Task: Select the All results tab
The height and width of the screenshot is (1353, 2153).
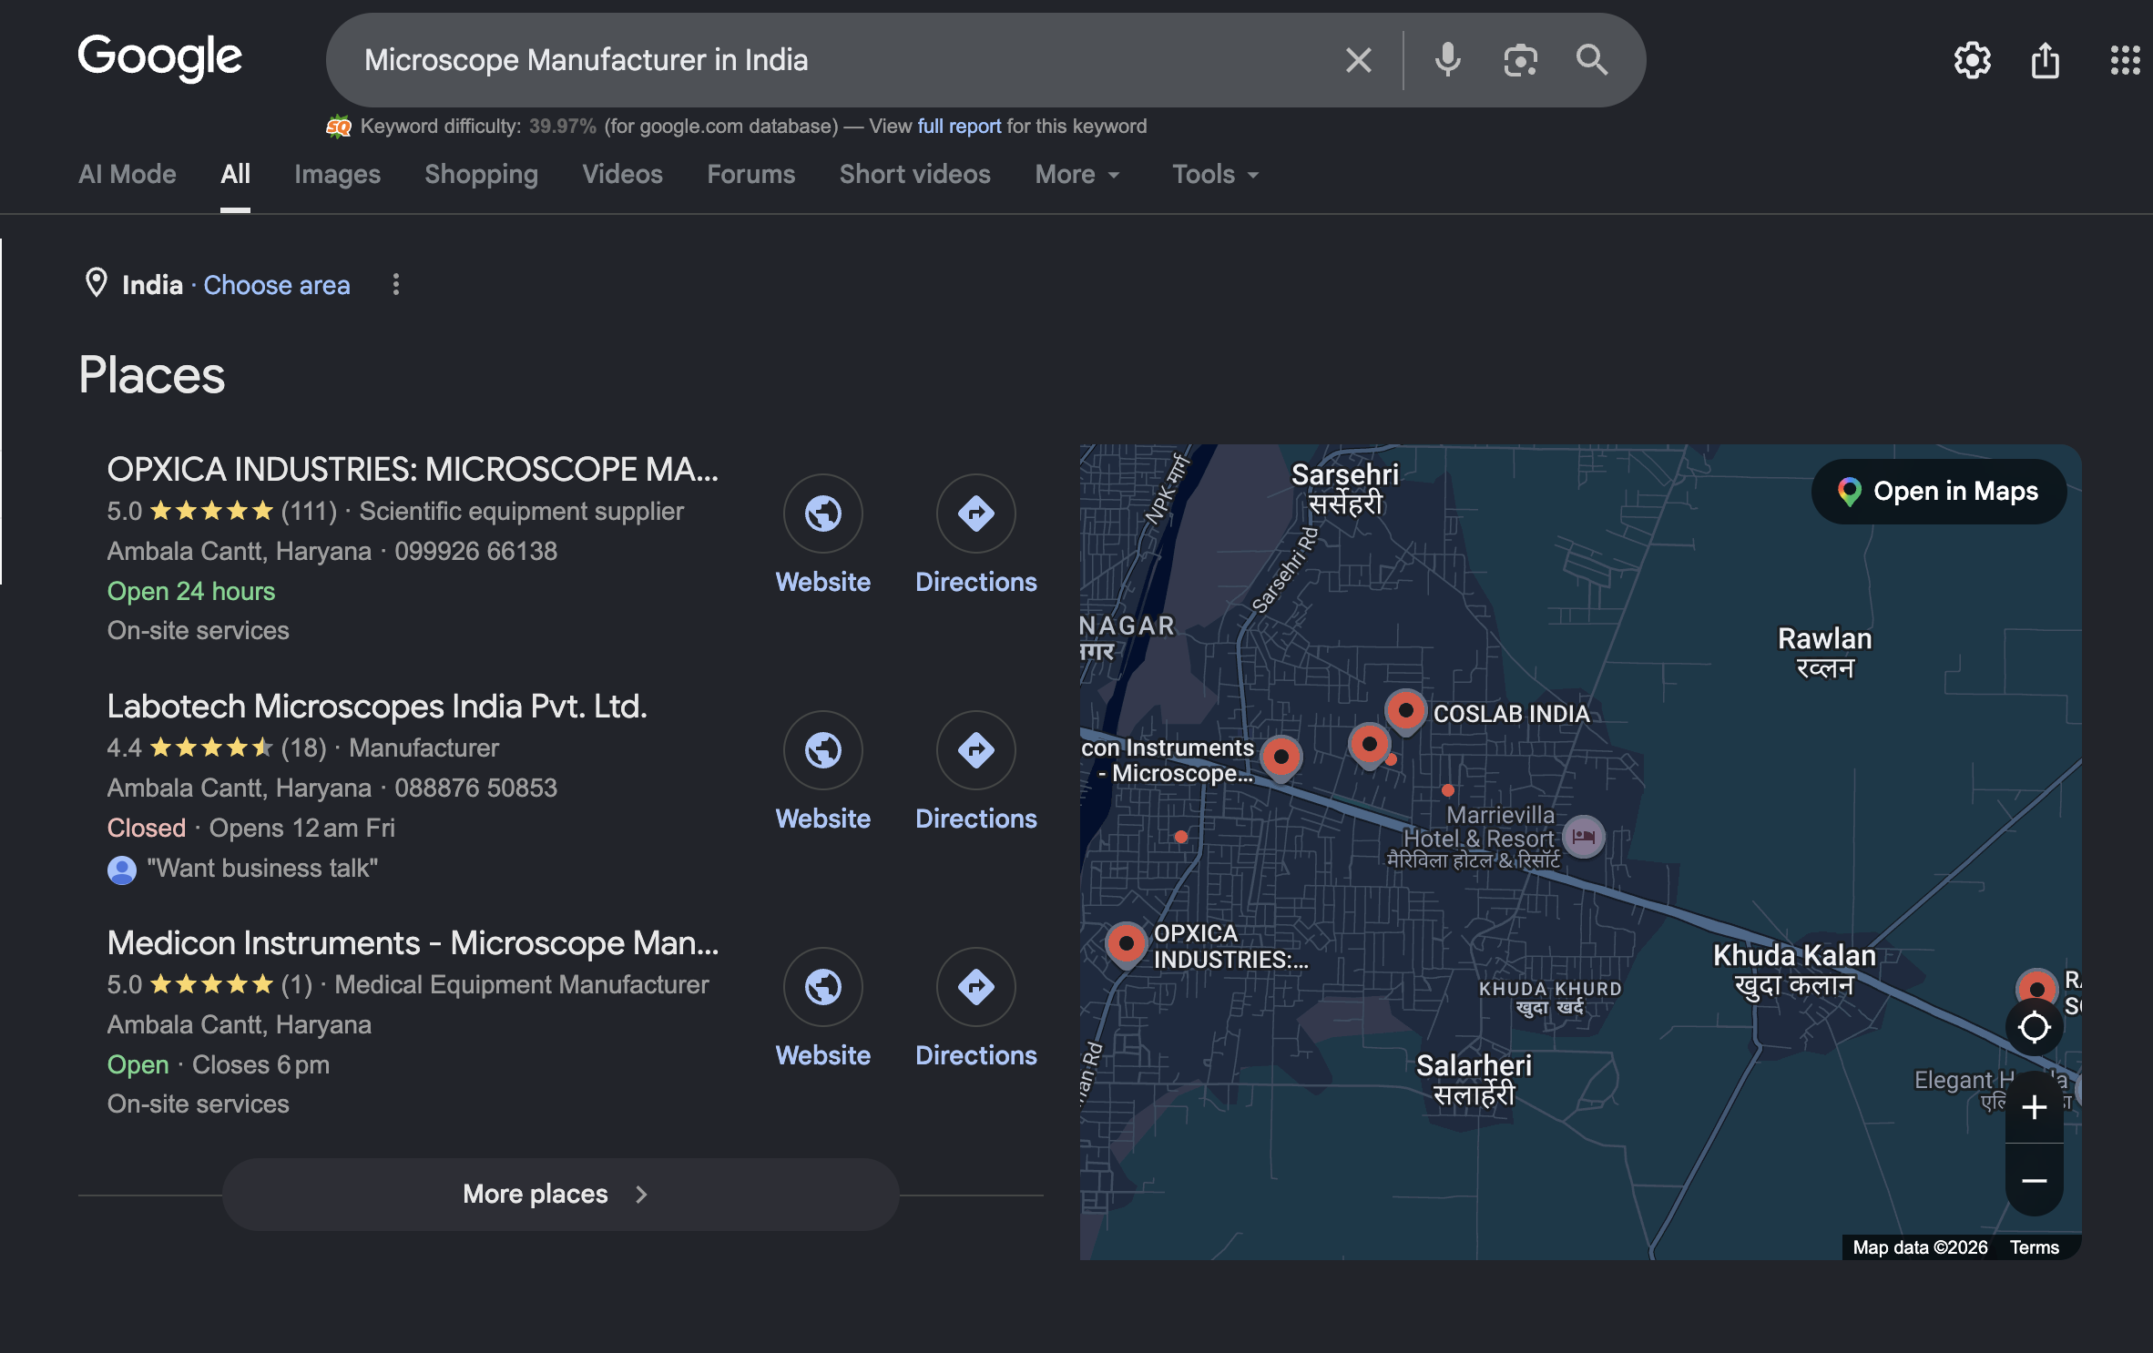Action: tap(235, 174)
